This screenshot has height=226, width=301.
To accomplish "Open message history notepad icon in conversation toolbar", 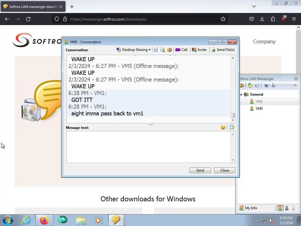I will [x=156, y=50].
